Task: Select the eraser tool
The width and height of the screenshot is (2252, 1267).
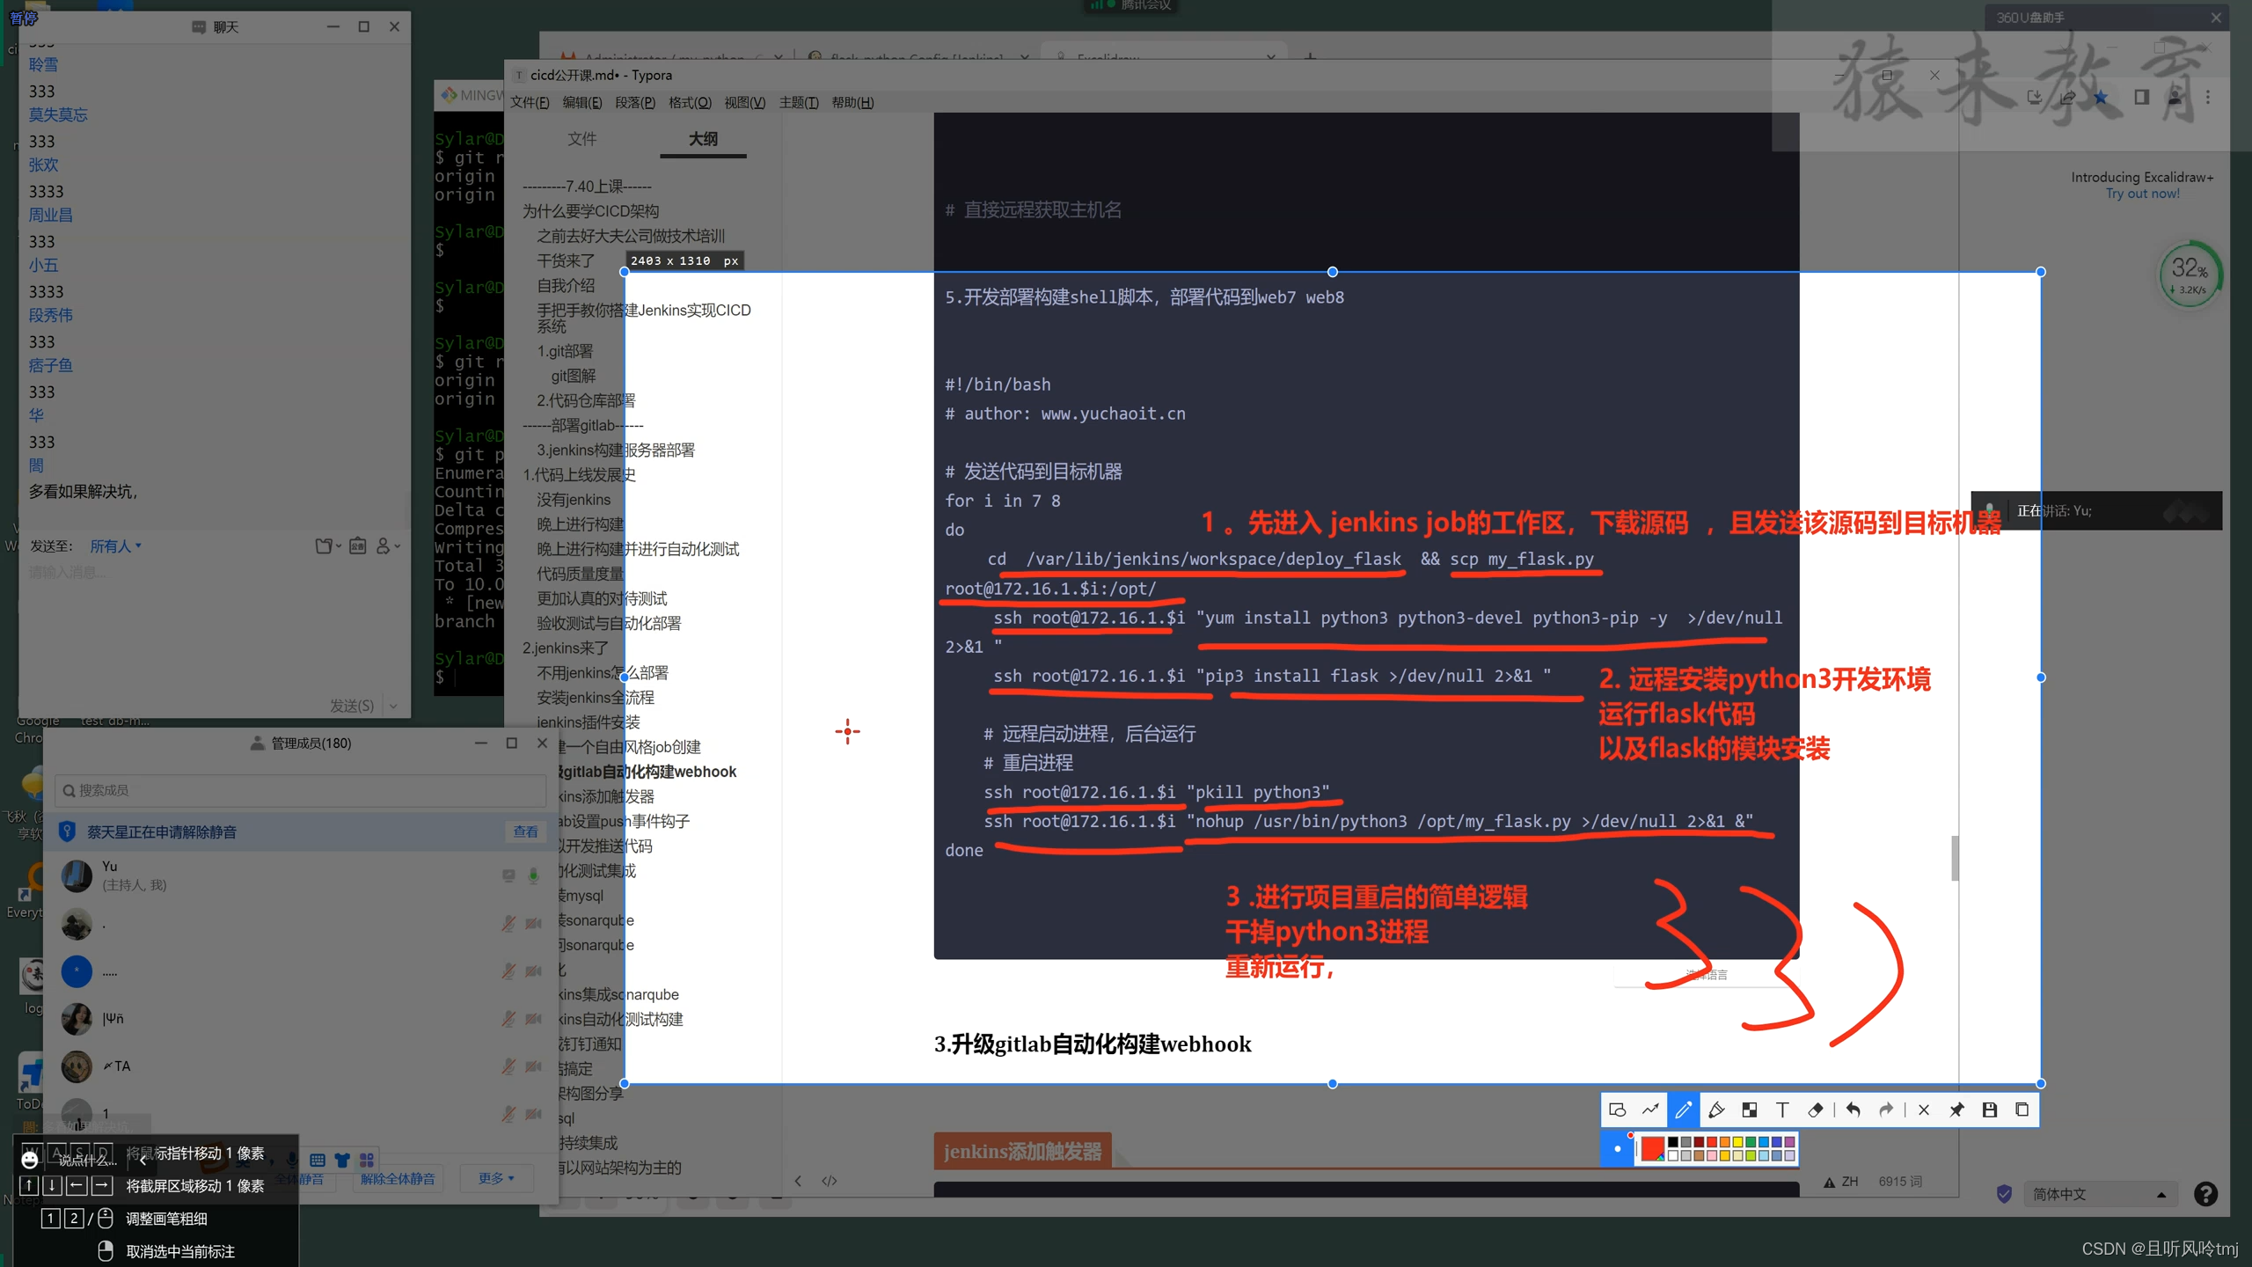Action: coord(1815,1110)
